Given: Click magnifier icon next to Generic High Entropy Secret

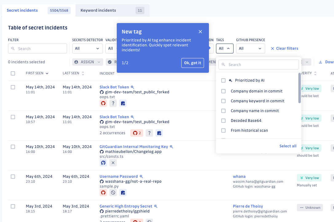Looking at the screenshot, I should click(156, 206).
